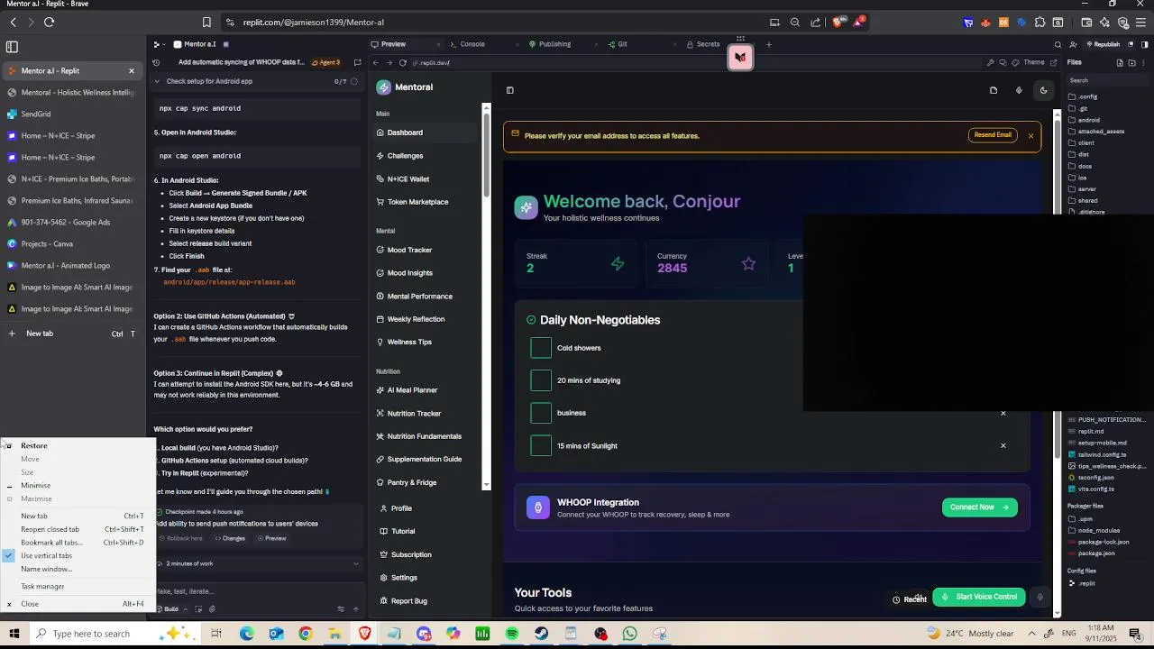The width and height of the screenshot is (1154, 649).
Task: Click the Resend Email button
Action: point(993,135)
